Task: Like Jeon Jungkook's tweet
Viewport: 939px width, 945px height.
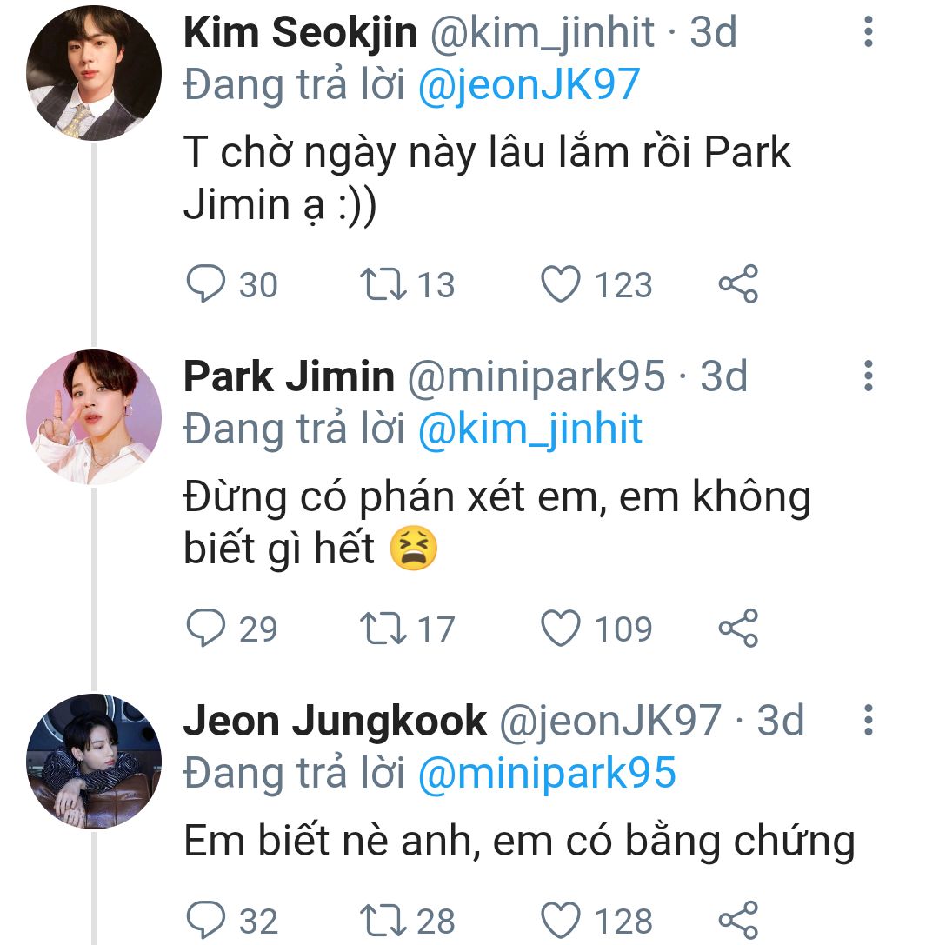Action: pos(561,921)
